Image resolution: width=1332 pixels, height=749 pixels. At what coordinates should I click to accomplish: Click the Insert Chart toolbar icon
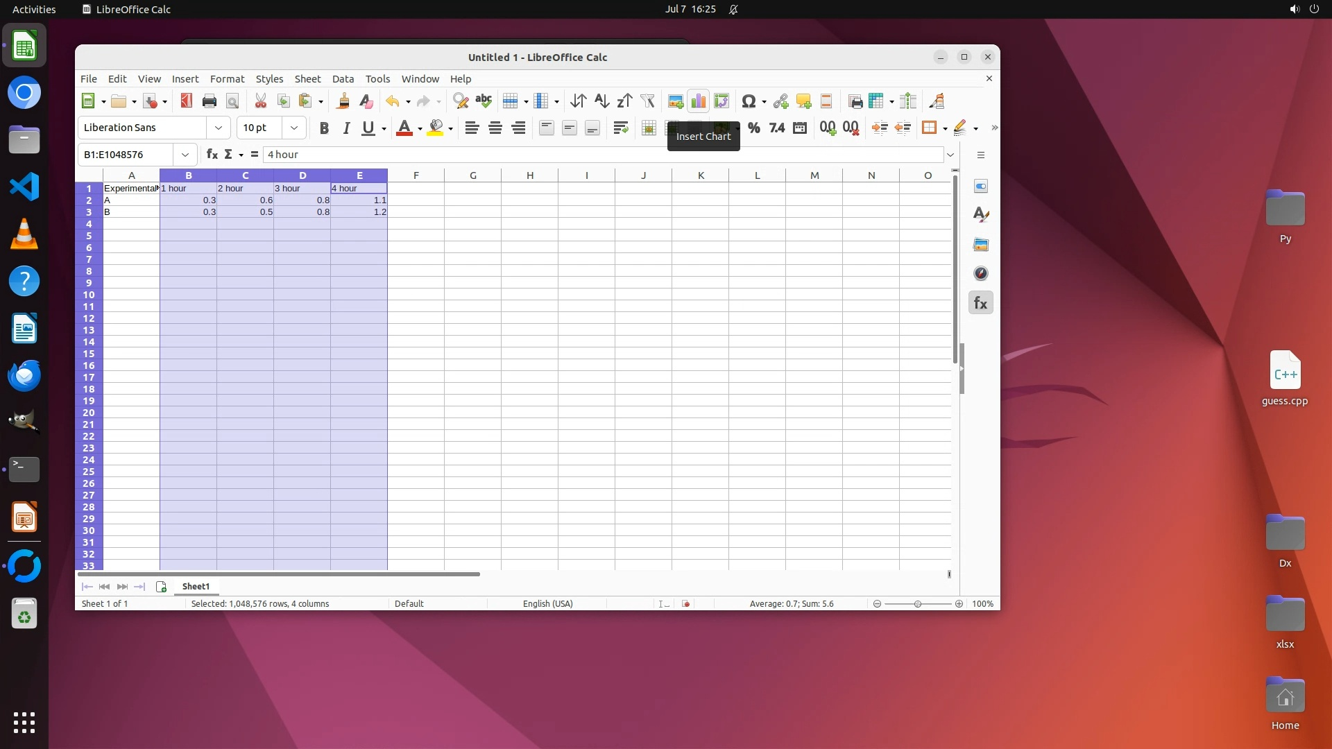coord(699,101)
